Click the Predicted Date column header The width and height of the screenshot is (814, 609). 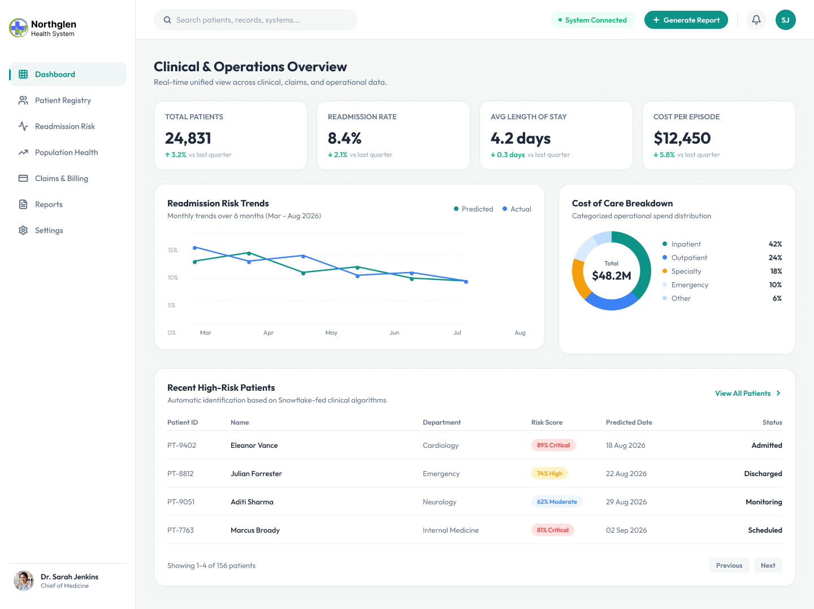tap(629, 422)
